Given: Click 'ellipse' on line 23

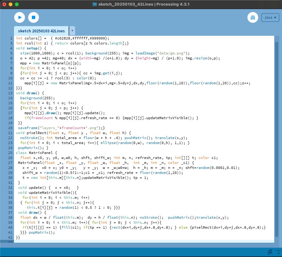Looking at the screenshot, I should 108,143.
